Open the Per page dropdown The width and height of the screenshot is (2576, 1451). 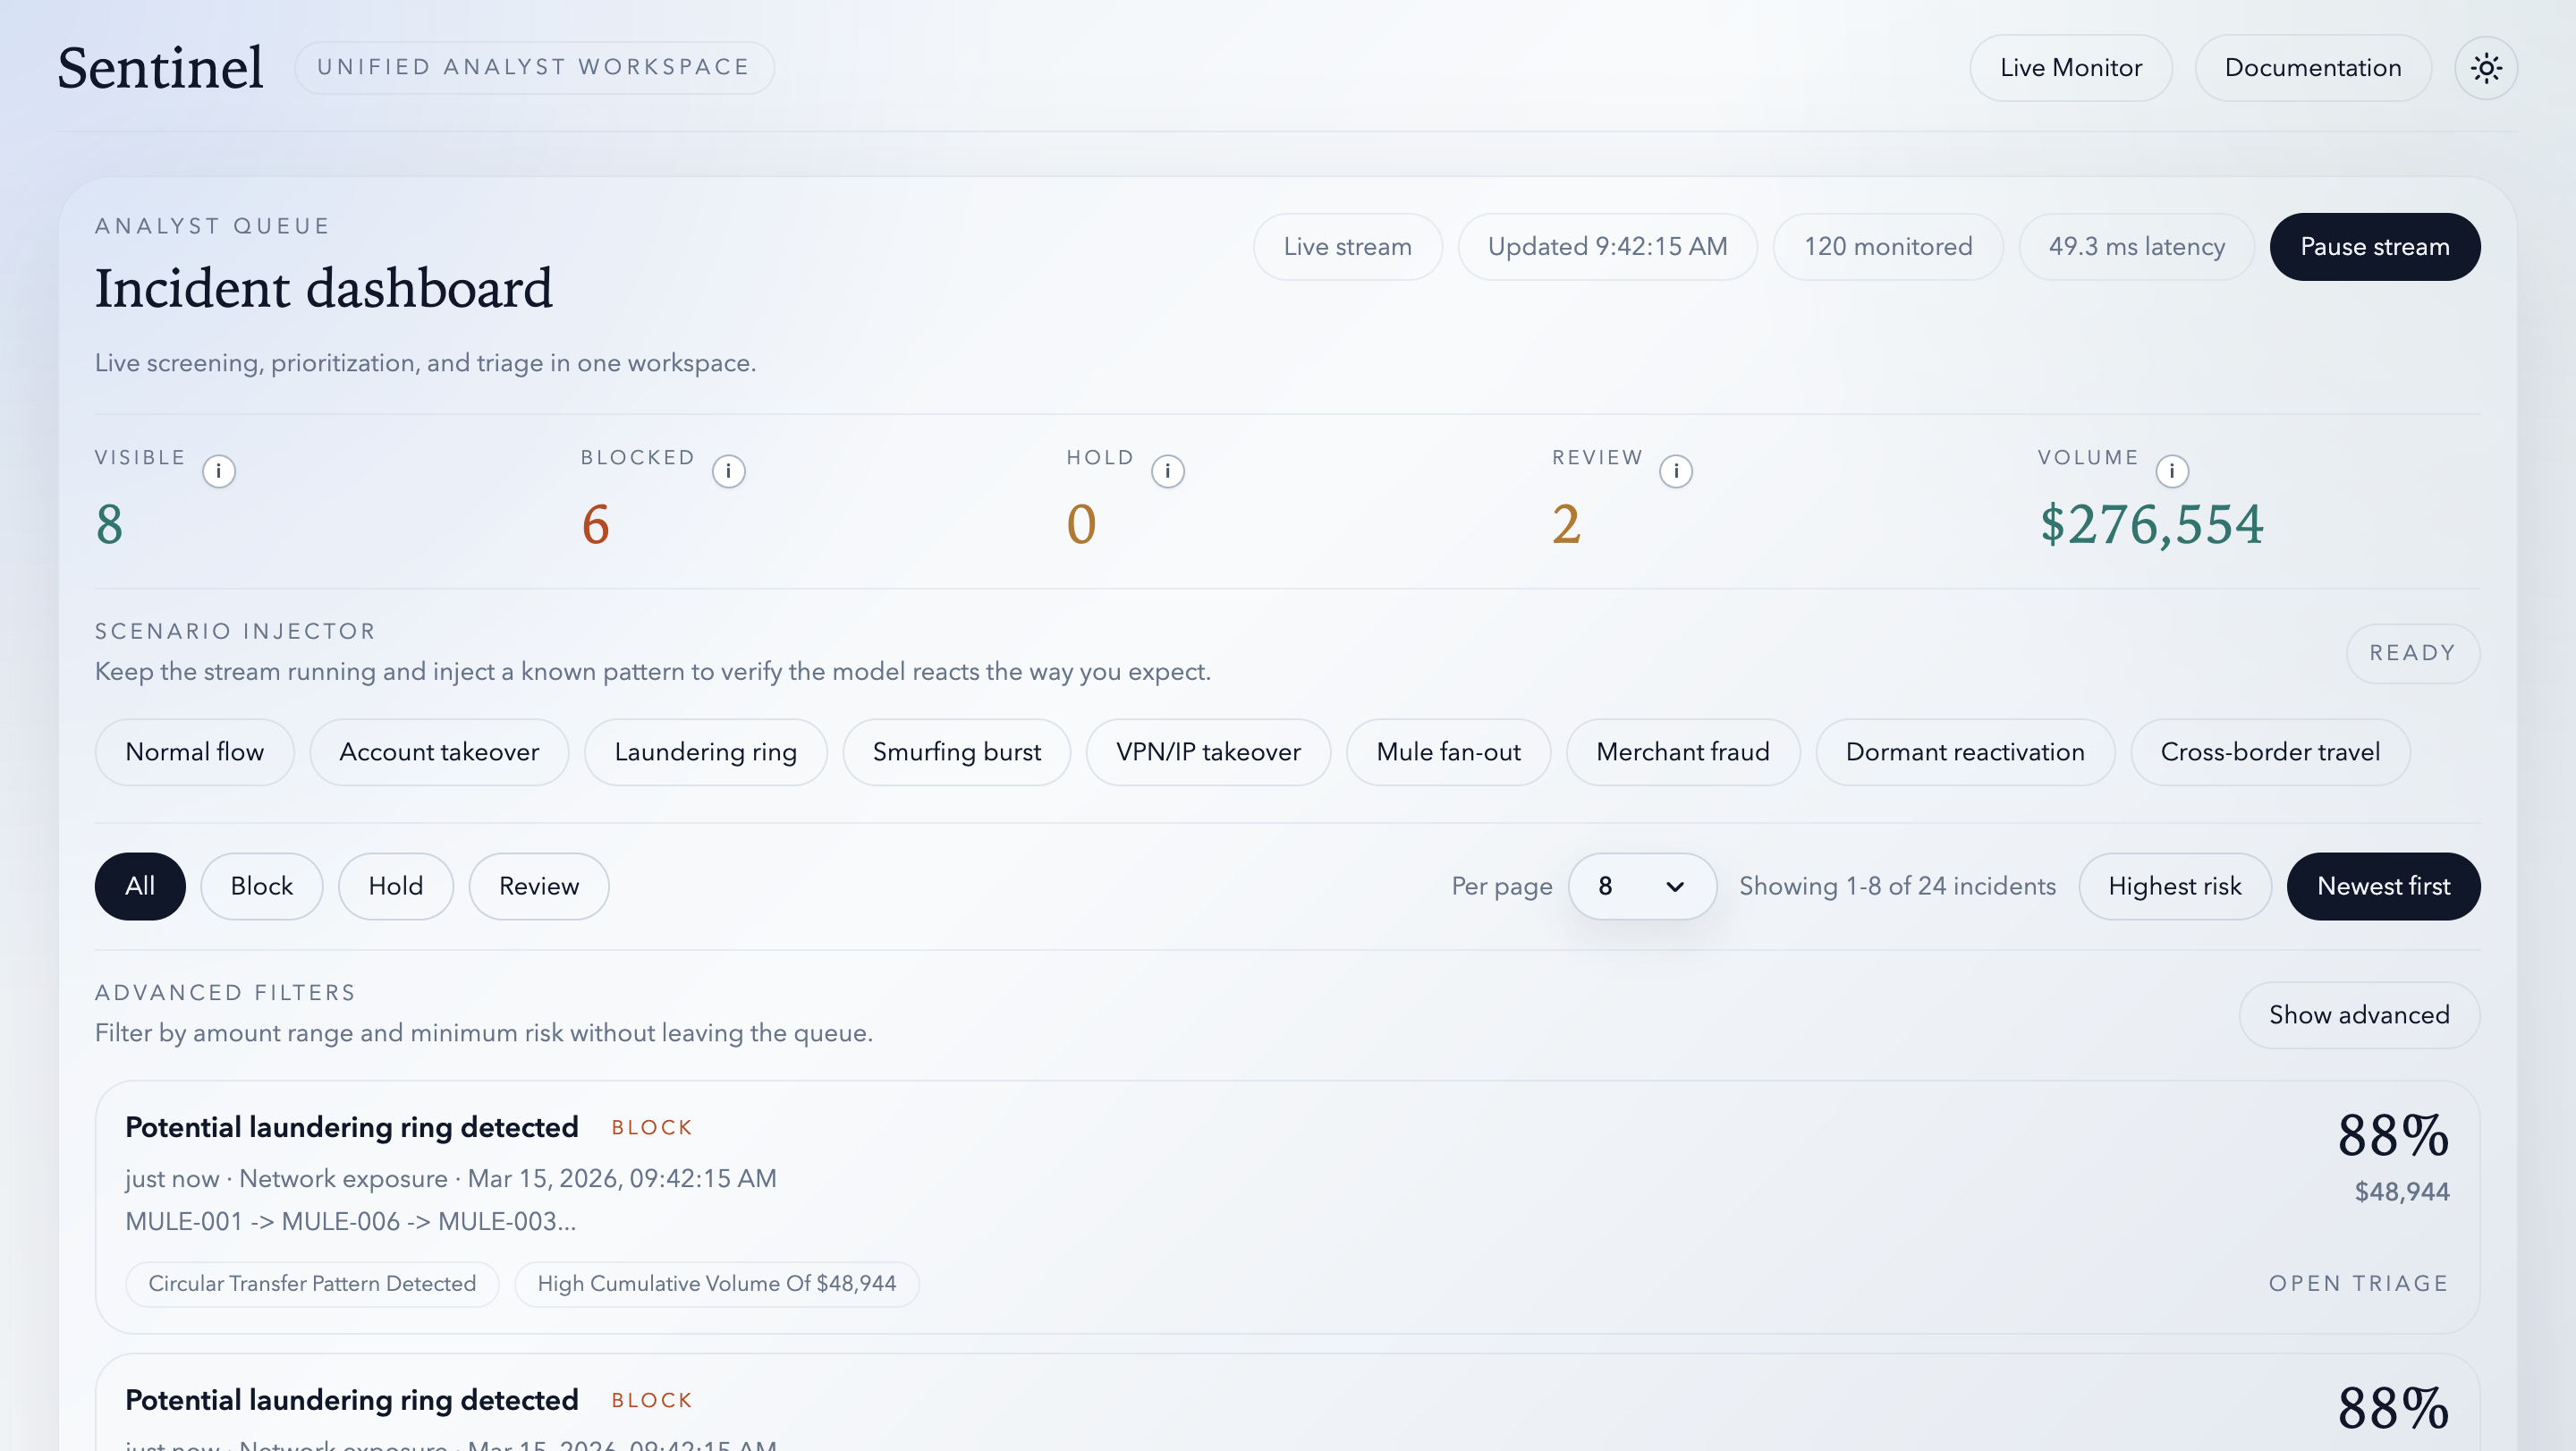(1641, 886)
